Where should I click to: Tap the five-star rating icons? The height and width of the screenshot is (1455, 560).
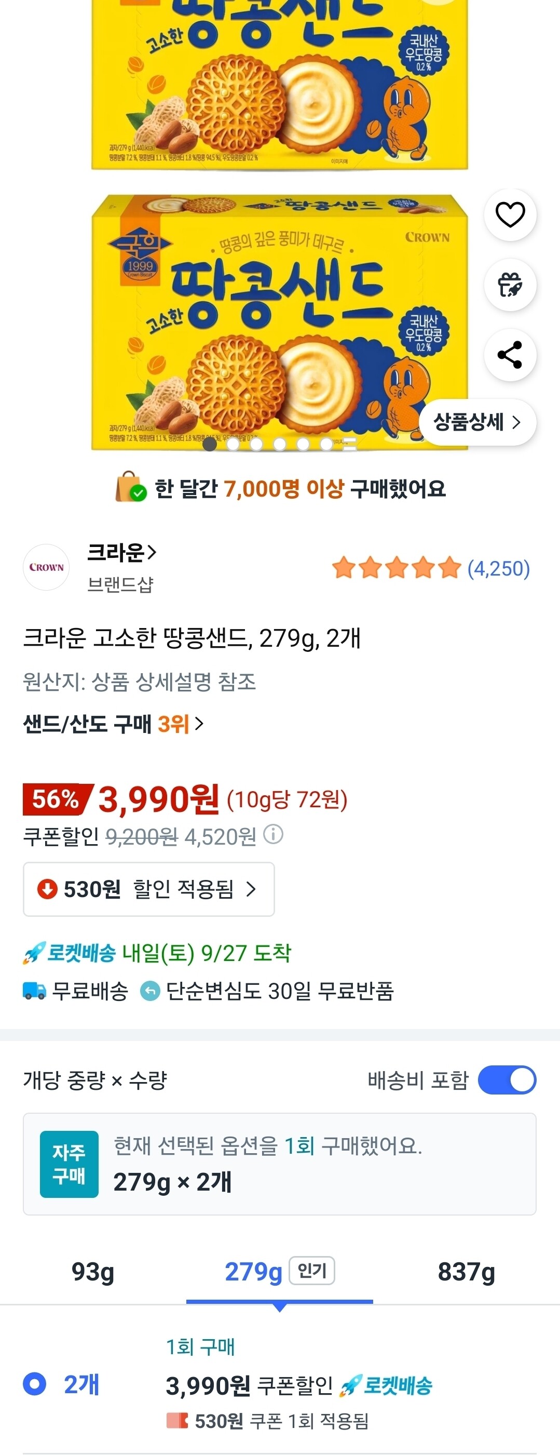397,568
